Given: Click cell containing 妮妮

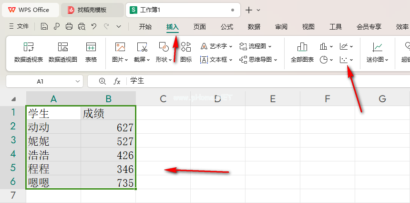Looking at the screenshot, I should point(53,140).
